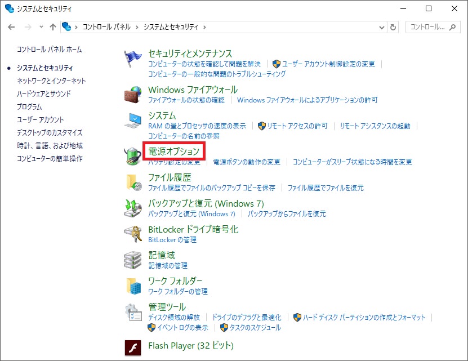Select コントロール パネル breadcrumb segment

coord(106,27)
